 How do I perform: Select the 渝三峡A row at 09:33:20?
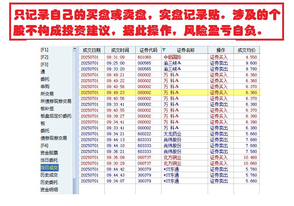(169, 69)
